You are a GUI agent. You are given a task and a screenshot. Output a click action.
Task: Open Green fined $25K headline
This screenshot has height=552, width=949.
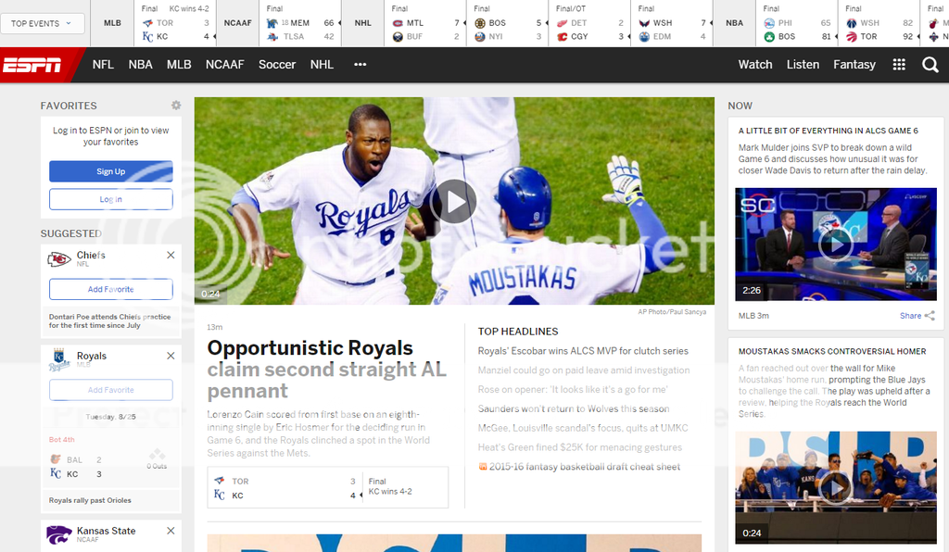(x=580, y=447)
